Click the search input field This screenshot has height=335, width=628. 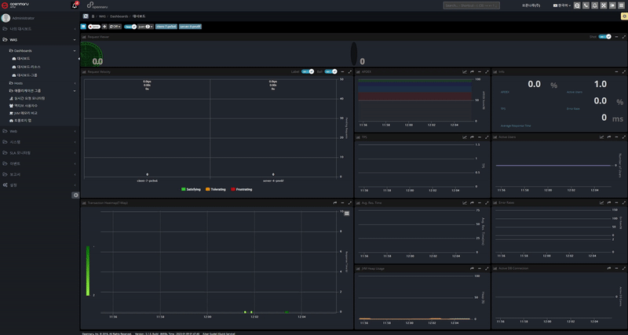pos(471,5)
